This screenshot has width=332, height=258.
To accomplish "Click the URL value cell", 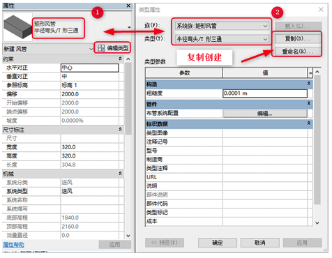I will pyautogui.click(x=265, y=177).
